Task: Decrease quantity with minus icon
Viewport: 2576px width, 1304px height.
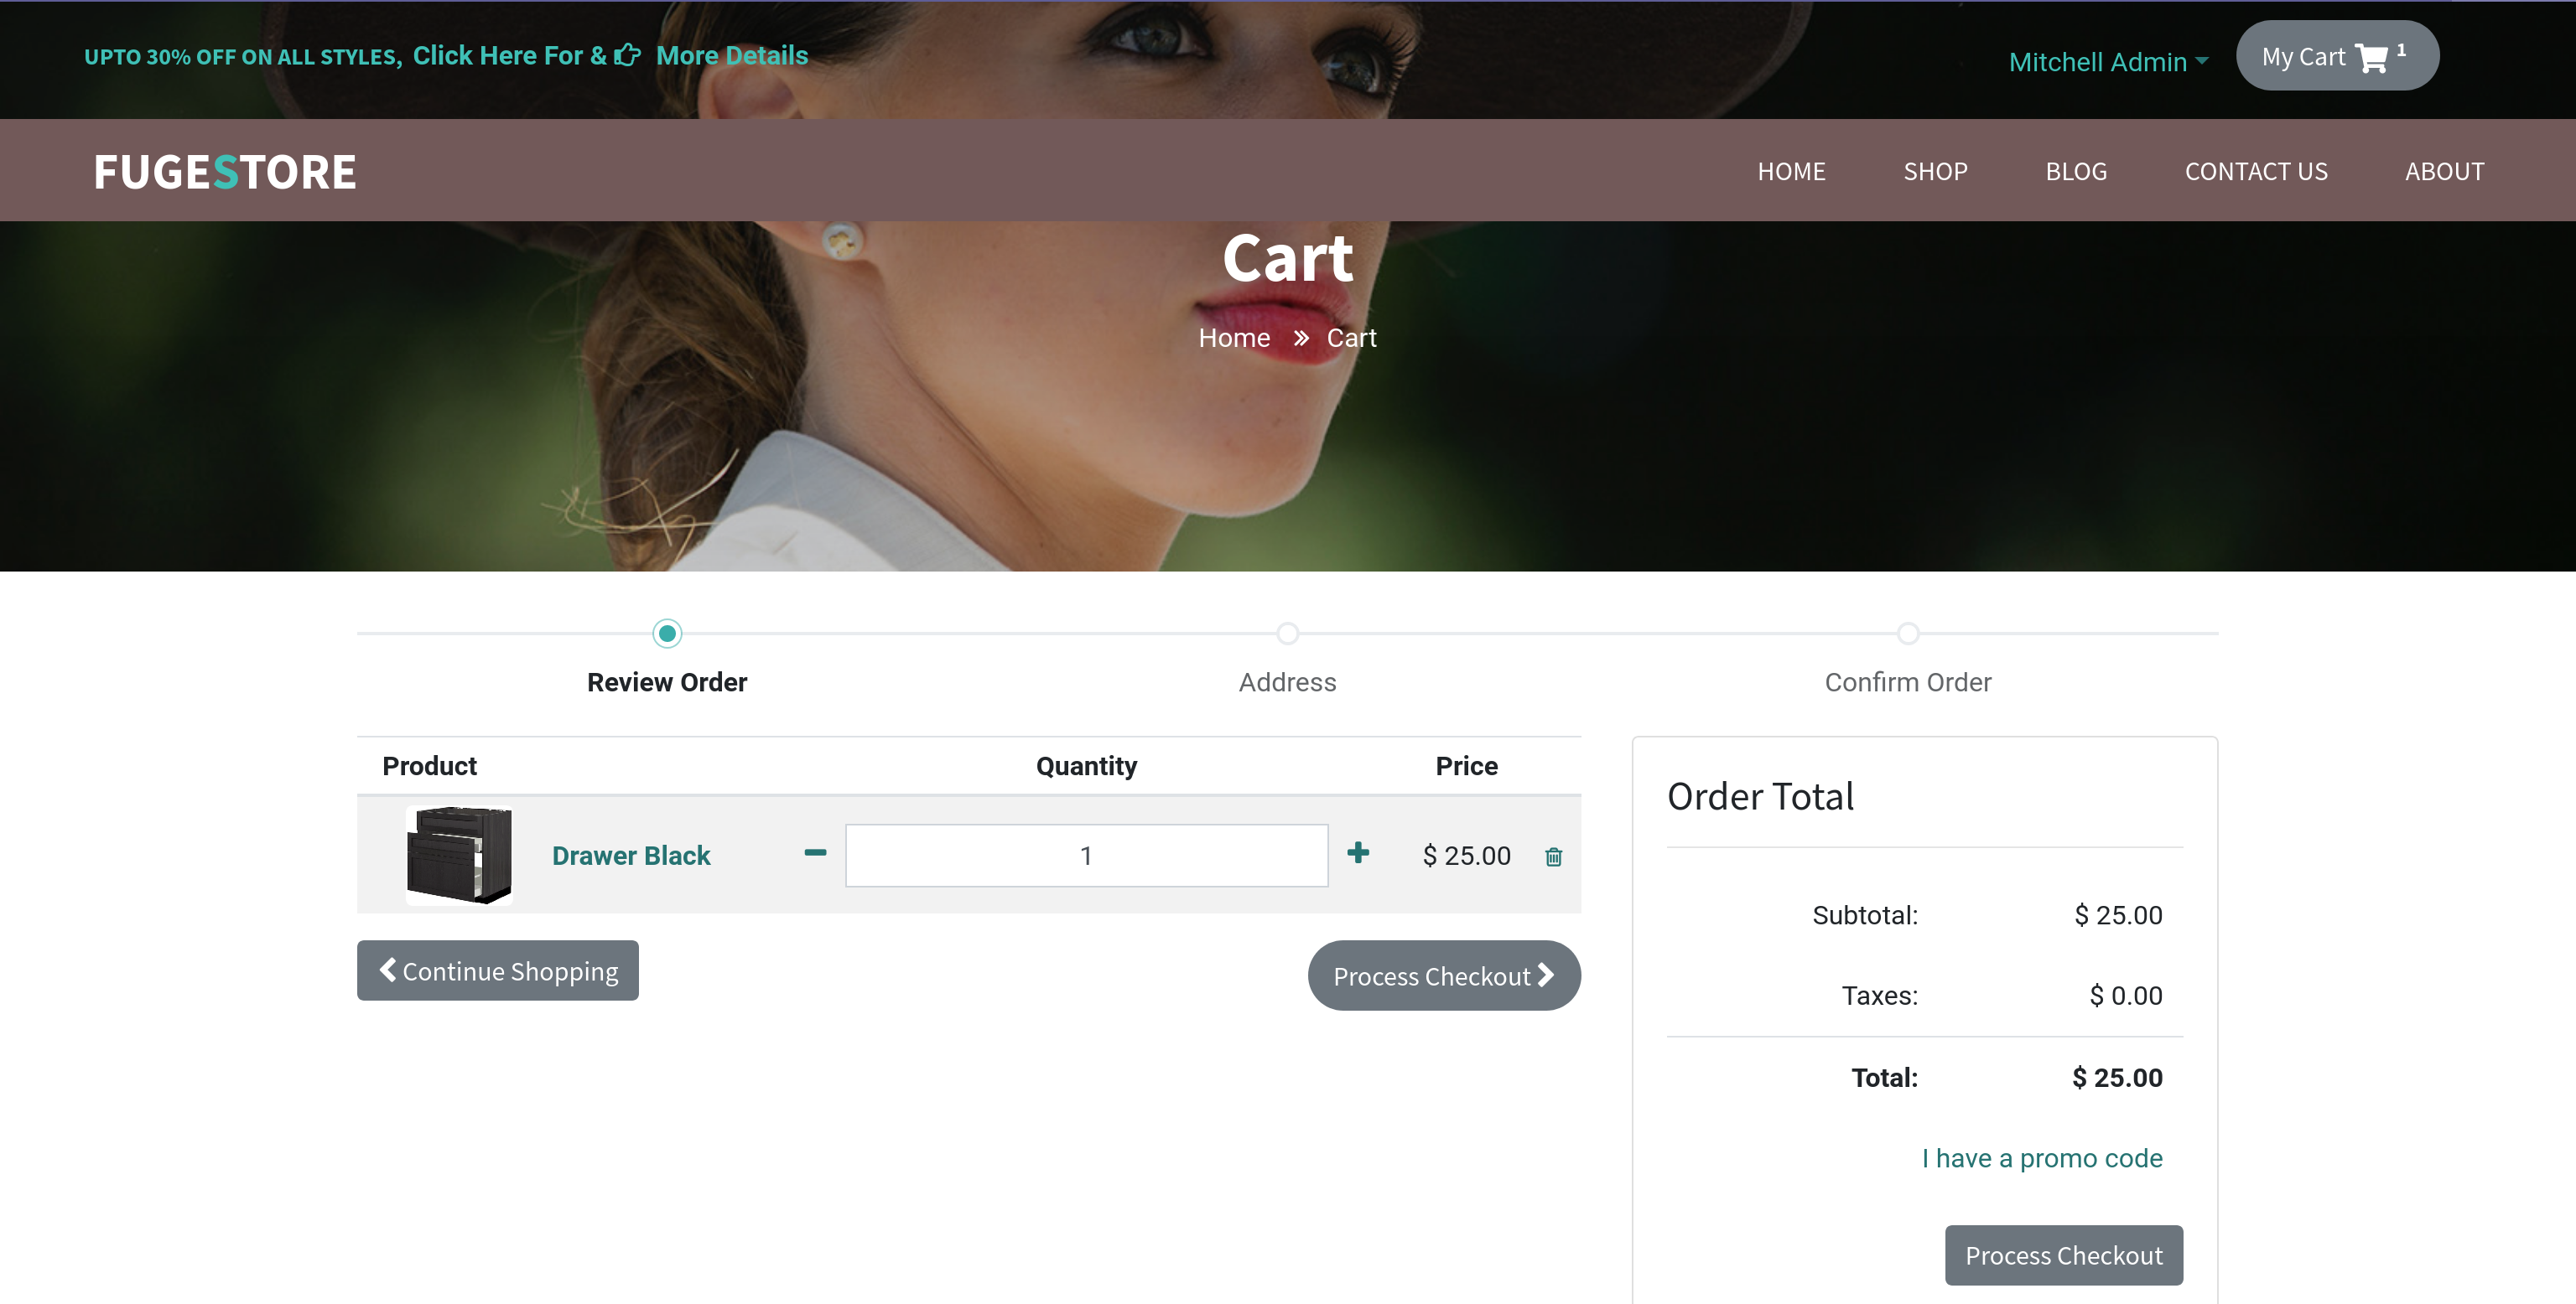Action: point(815,853)
